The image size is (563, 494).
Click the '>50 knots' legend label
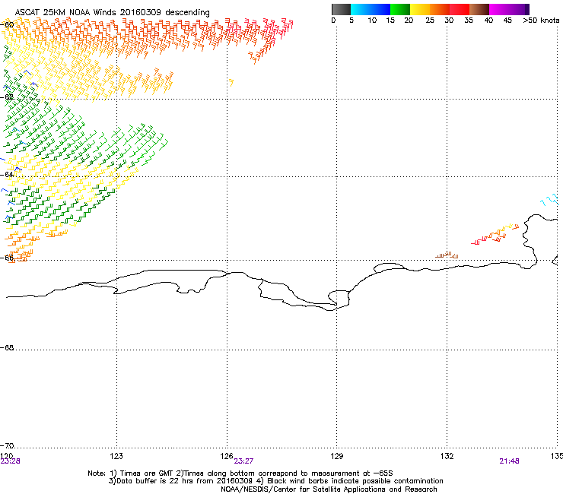[541, 21]
